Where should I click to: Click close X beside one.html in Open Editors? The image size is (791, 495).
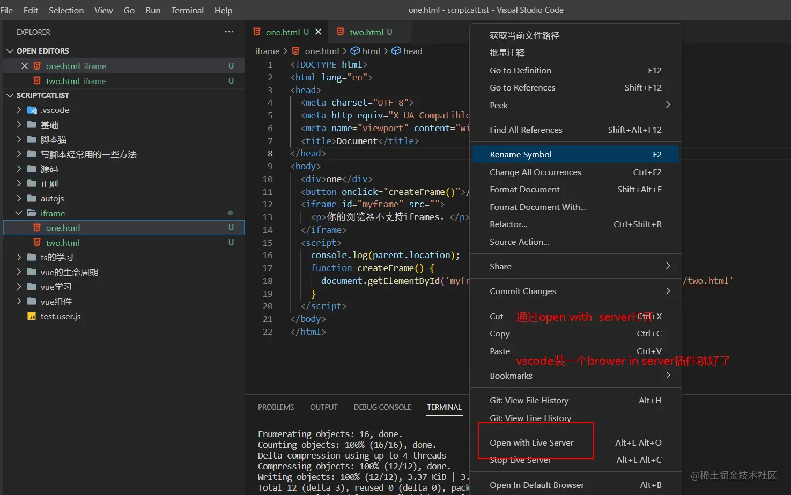(25, 66)
